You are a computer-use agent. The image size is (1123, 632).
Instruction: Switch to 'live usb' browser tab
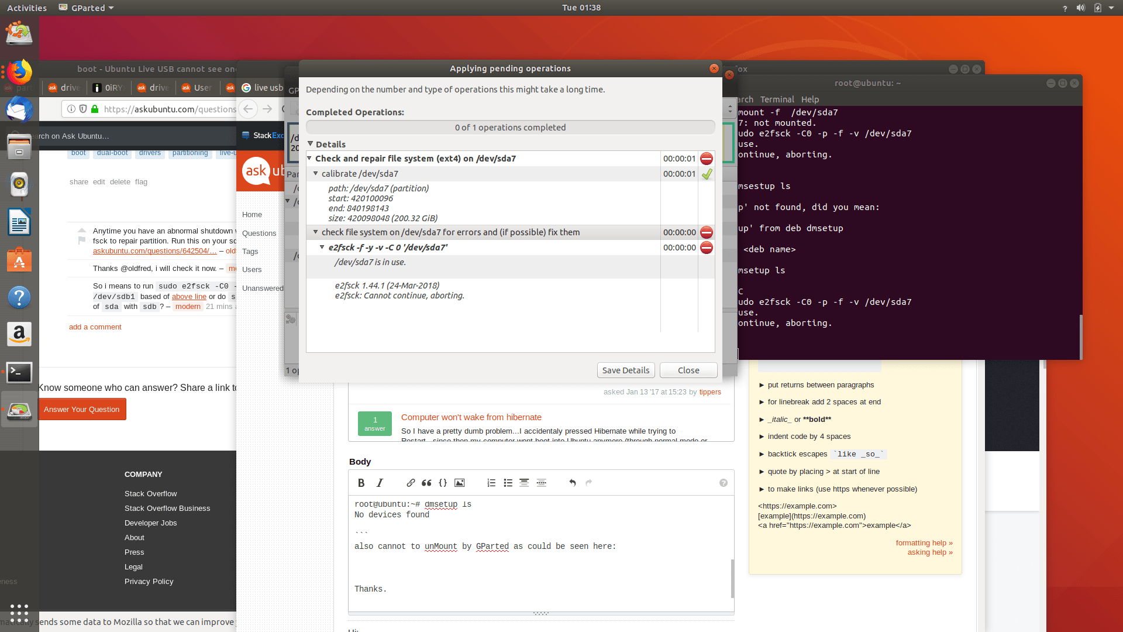click(x=262, y=87)
